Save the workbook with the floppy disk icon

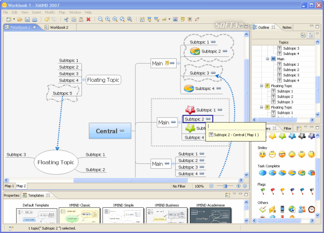pyautogui.click(x=27, y=19)
